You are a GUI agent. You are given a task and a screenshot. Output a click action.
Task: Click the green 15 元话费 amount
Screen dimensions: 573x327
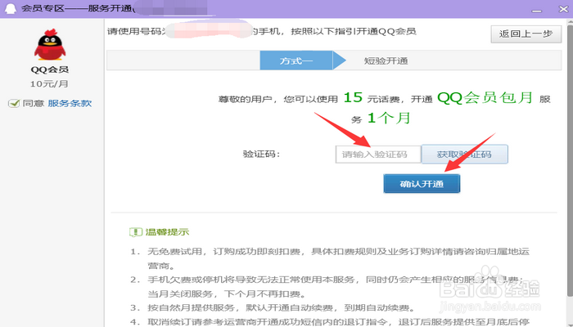pyautogui.click(x=353, y=98)
